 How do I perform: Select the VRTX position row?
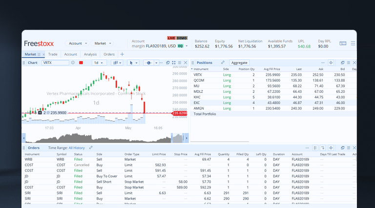pyautogui.click(x=273, y=75)
